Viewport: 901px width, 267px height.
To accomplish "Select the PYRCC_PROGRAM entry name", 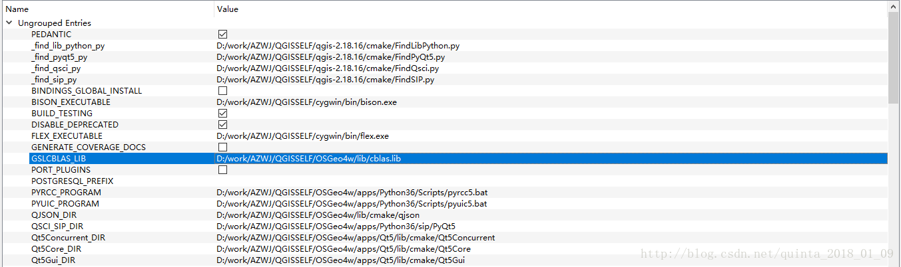I will [x=65, y=193].
